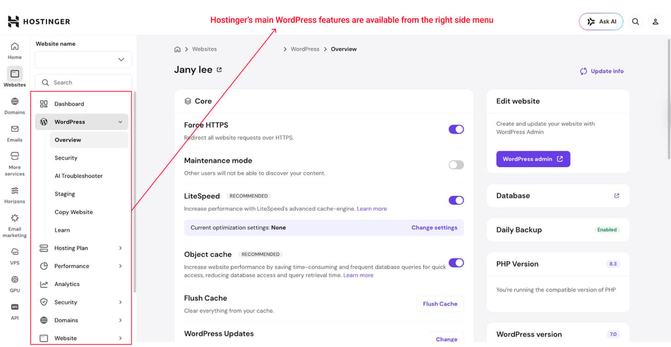Collapse the WordPress menu chevron
This screenshot has height=347, width=671.
coord(121,122)
